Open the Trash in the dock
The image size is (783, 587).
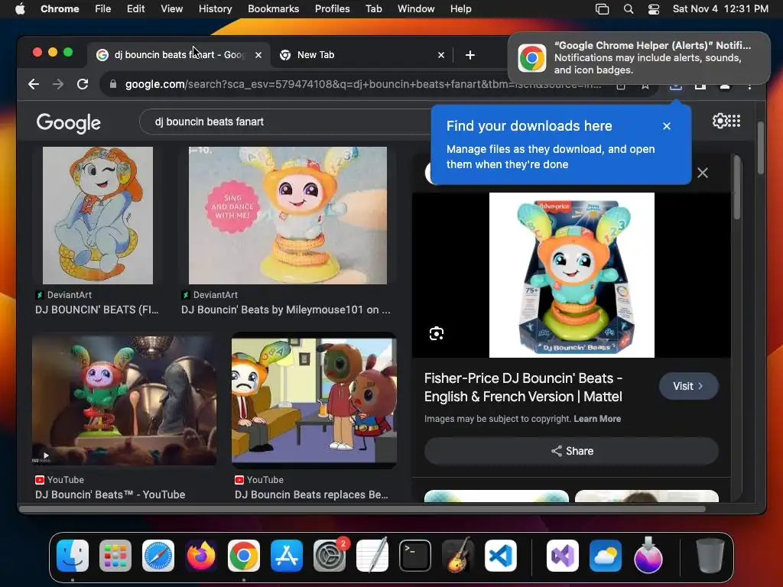click(x=710, y=556)
